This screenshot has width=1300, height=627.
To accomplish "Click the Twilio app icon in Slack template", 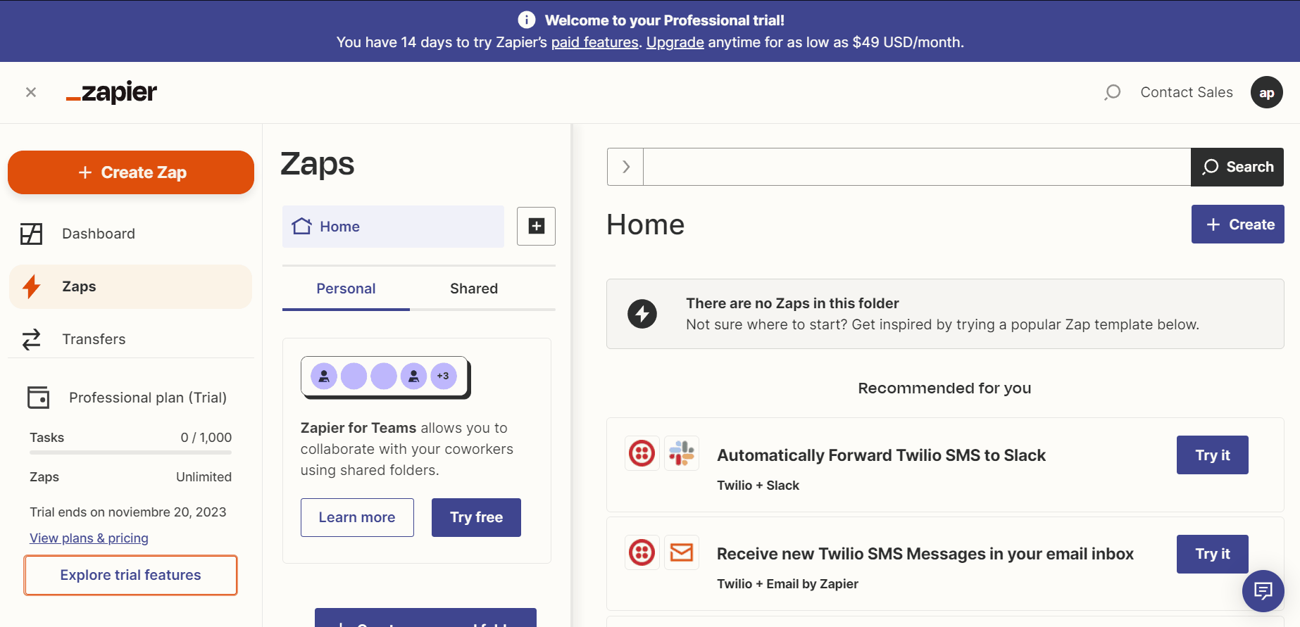I will click(642, 453).
